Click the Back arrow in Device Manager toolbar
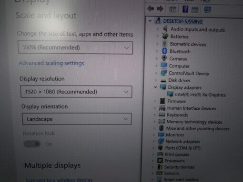 pyautogui.click(x=151, y=9)
